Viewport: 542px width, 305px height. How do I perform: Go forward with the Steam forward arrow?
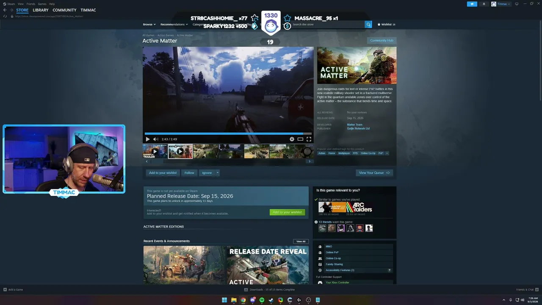11,10
